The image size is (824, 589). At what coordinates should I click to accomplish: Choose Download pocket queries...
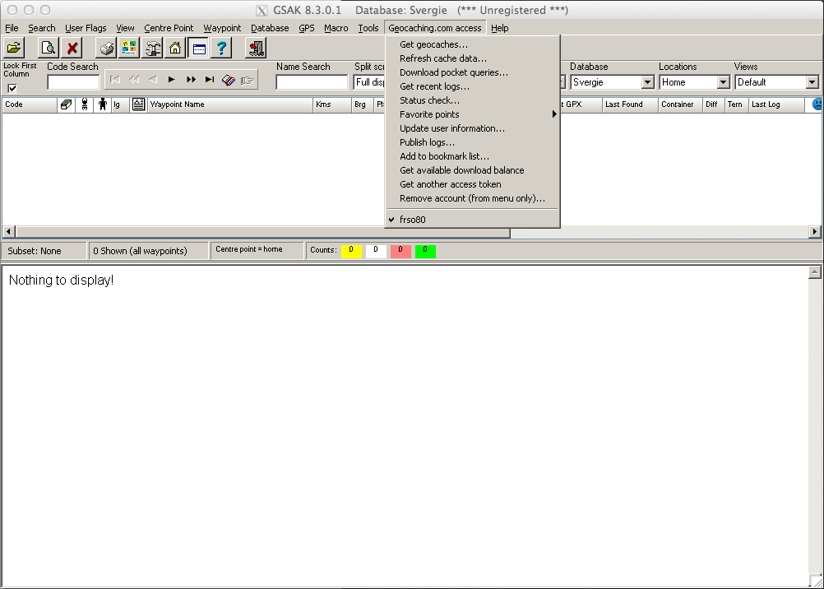click(x=472, y=72)
